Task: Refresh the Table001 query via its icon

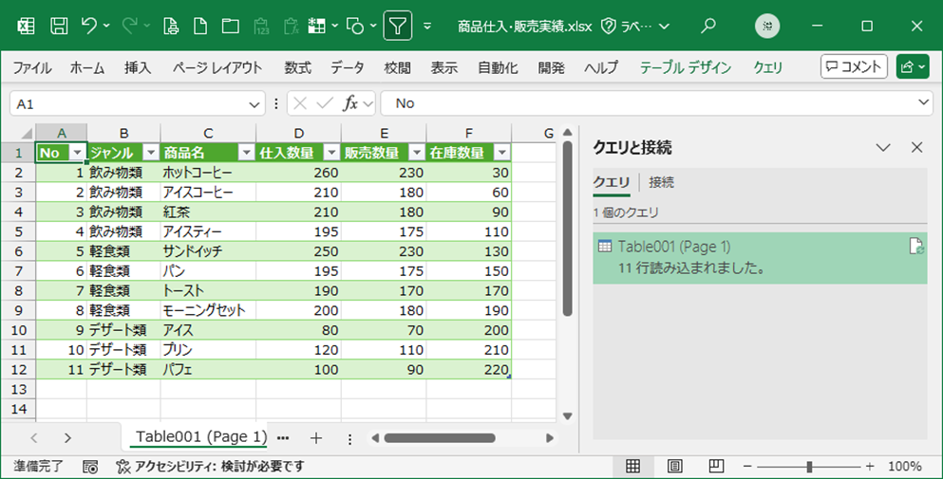Action: [915, 247]
